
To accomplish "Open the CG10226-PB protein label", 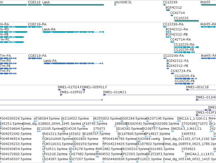I will [185, 81].
